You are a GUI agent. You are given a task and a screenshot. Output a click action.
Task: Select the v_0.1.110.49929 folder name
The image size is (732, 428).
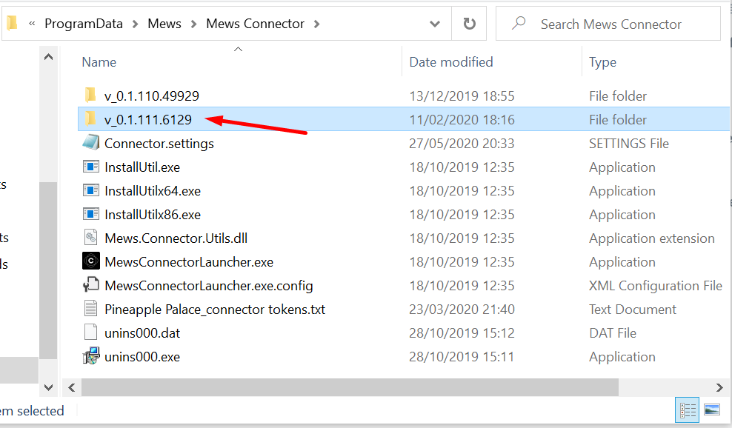click(152, 96)
